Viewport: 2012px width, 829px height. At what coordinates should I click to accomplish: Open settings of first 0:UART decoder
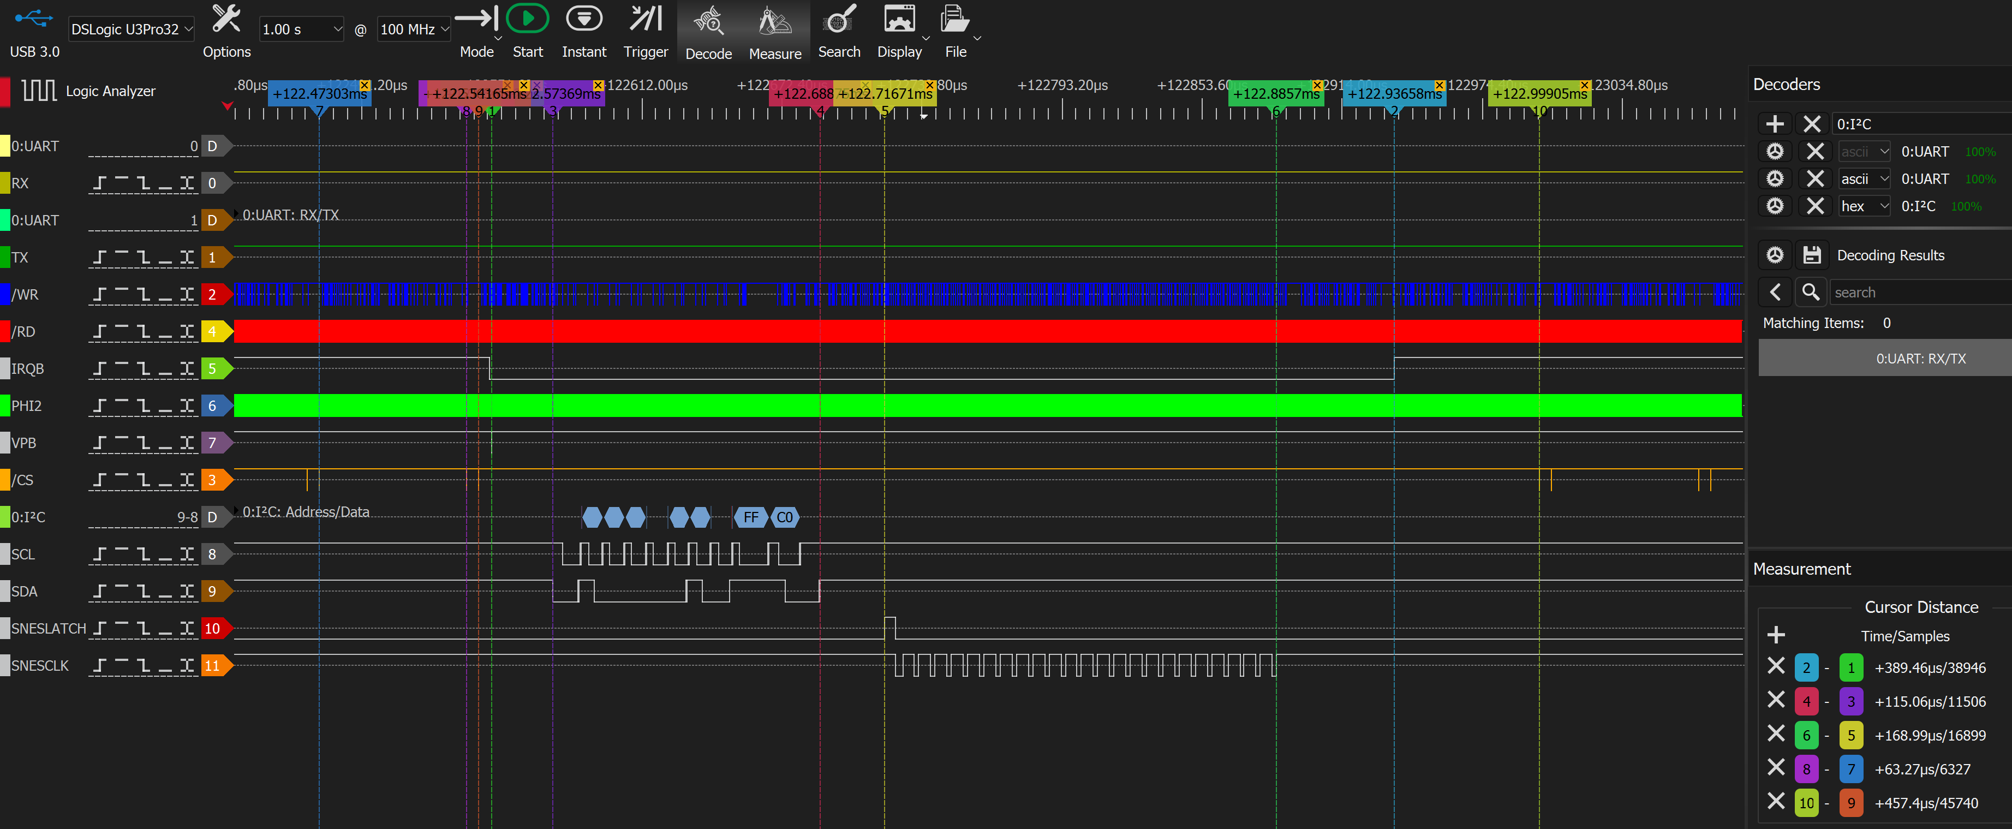tap(1775, 152)
